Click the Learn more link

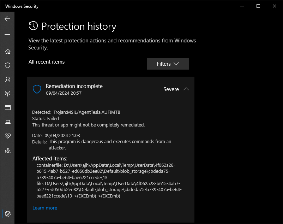(45, 208)
